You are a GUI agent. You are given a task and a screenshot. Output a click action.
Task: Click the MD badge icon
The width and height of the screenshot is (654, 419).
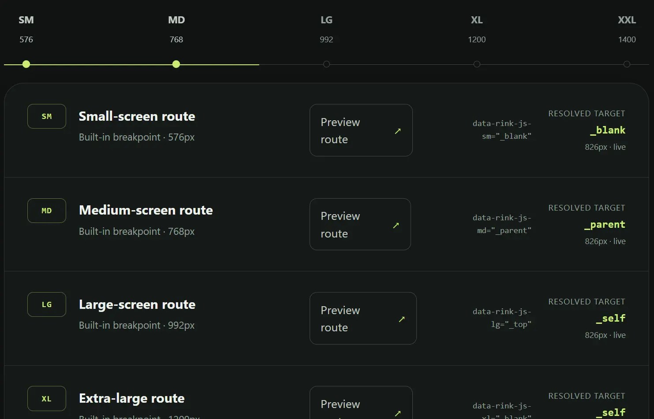[47, 211]
